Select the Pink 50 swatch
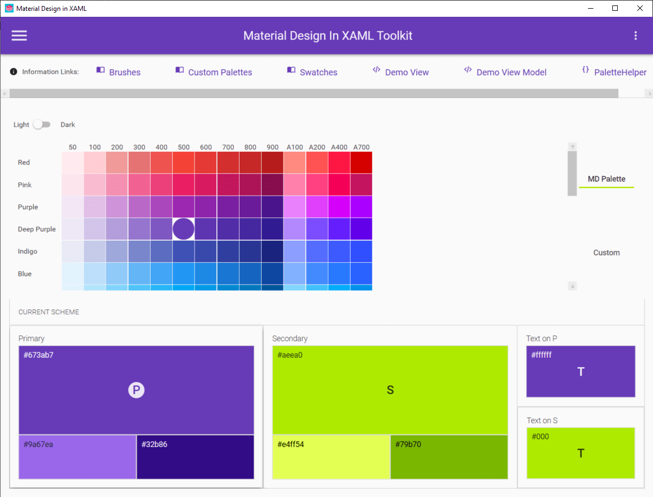Screen dimensions: 653x497 point(73,185)
